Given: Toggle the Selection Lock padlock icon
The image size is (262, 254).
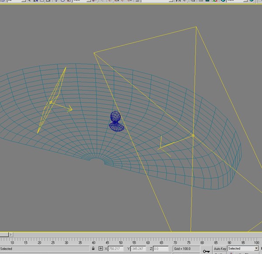Looking at the screenshot, I should pos(93,248).
